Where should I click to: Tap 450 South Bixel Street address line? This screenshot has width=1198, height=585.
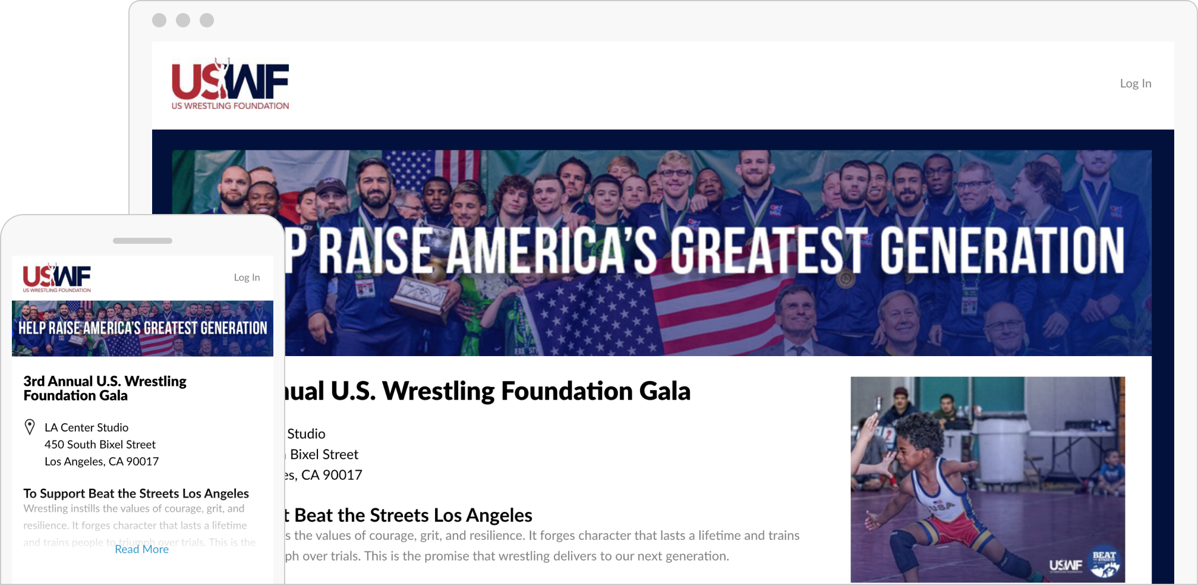[100, 445]
